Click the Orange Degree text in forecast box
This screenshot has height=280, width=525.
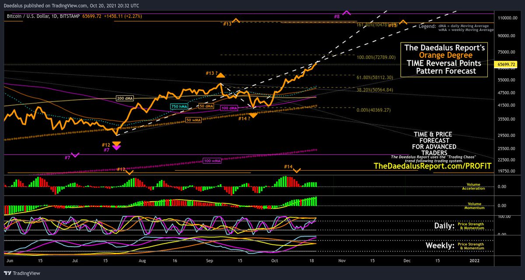pyautogui.click(x=446, y=55)
